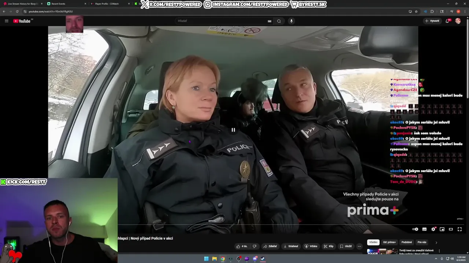Click the install/cast screen icon in address bar
The width and height of the screenshot is (469, 263).
[x=410, y=11]
